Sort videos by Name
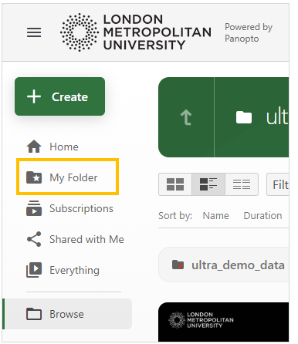The image size is (298, 344). pos(215,215)
